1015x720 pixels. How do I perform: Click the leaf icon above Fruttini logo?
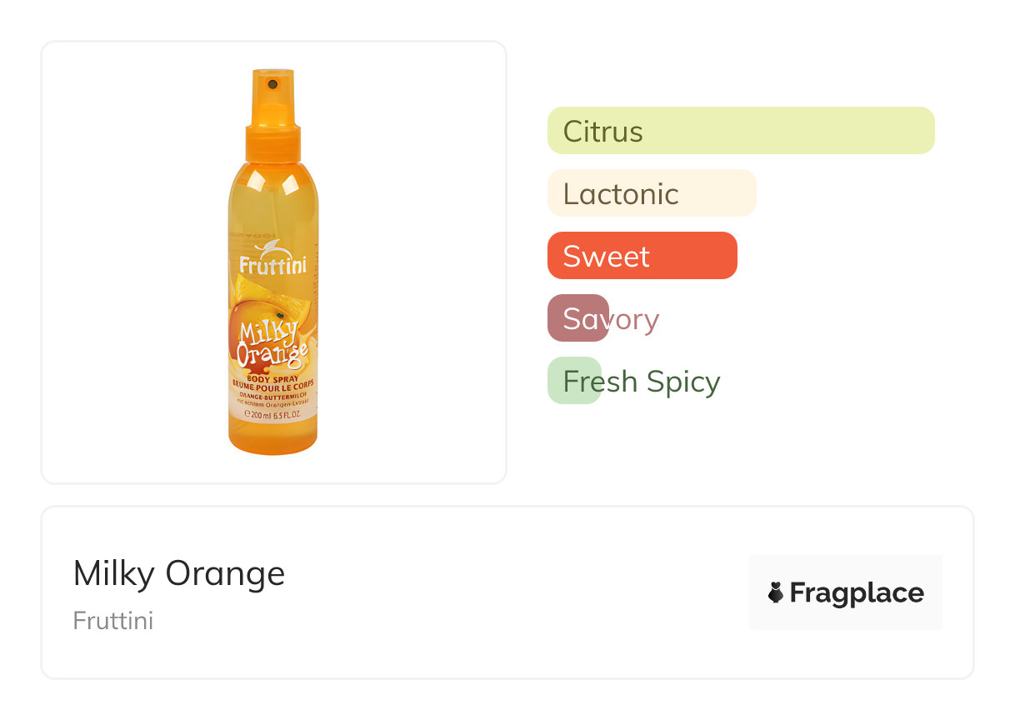click(270, 245)
